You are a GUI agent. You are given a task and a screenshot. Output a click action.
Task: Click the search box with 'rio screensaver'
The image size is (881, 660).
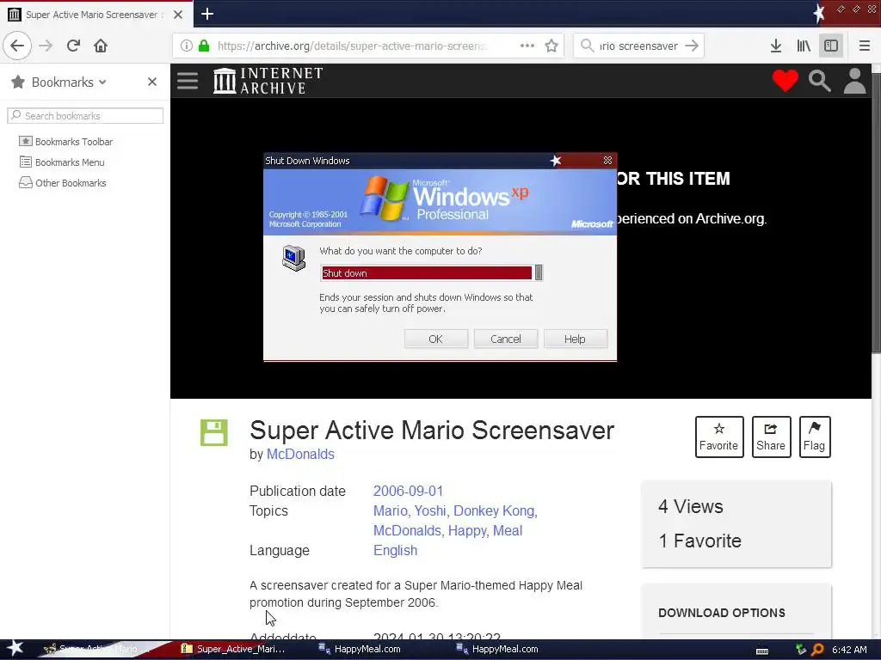click(x=638, y=46)
